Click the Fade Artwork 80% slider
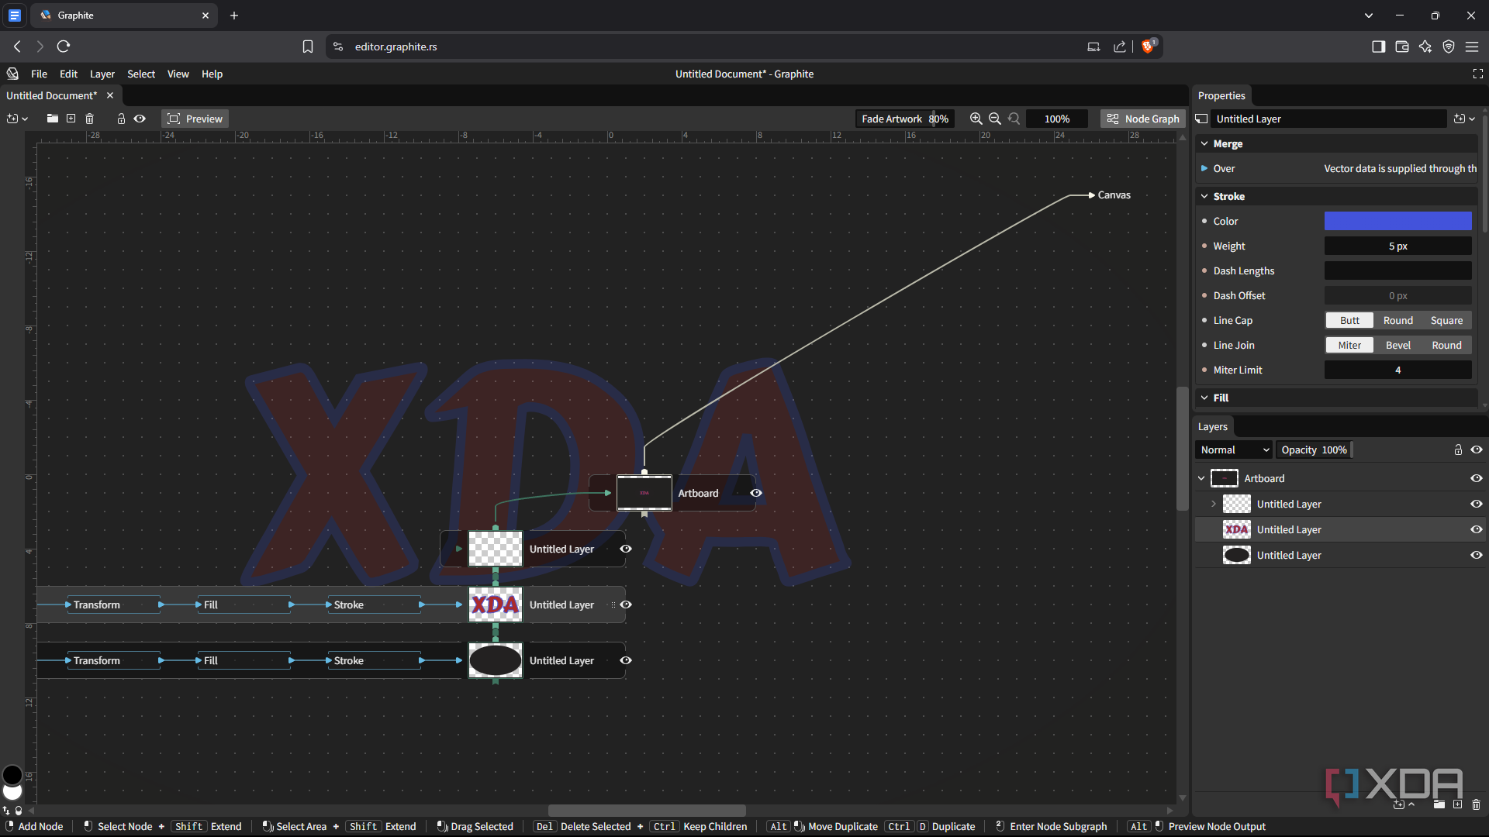The height and width of the screenshot is (837, 1489). tap(905, 119)
